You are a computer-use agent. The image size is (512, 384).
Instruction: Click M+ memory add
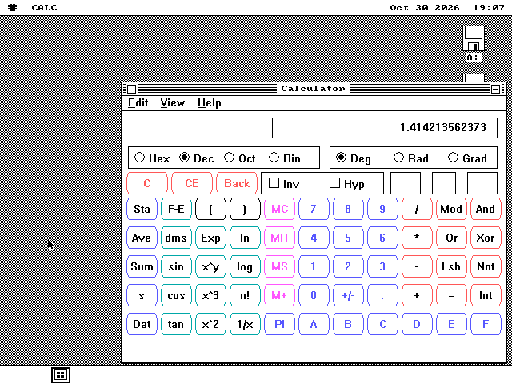[279, 295]
